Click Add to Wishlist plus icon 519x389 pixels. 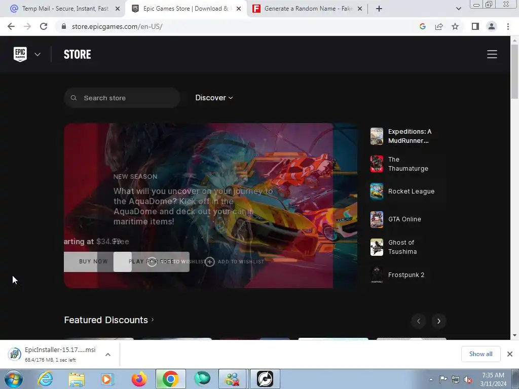(209, 262)
